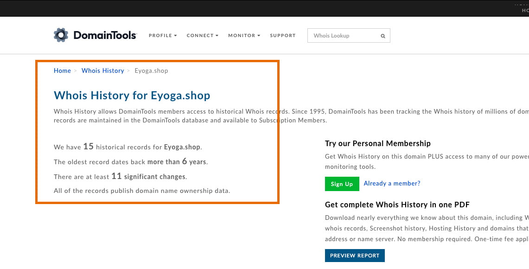Click the "Whois History for Eyoga.shop" heading
Image resolution: width=529 pixels, height=269 pixels.
pos(132,95)
